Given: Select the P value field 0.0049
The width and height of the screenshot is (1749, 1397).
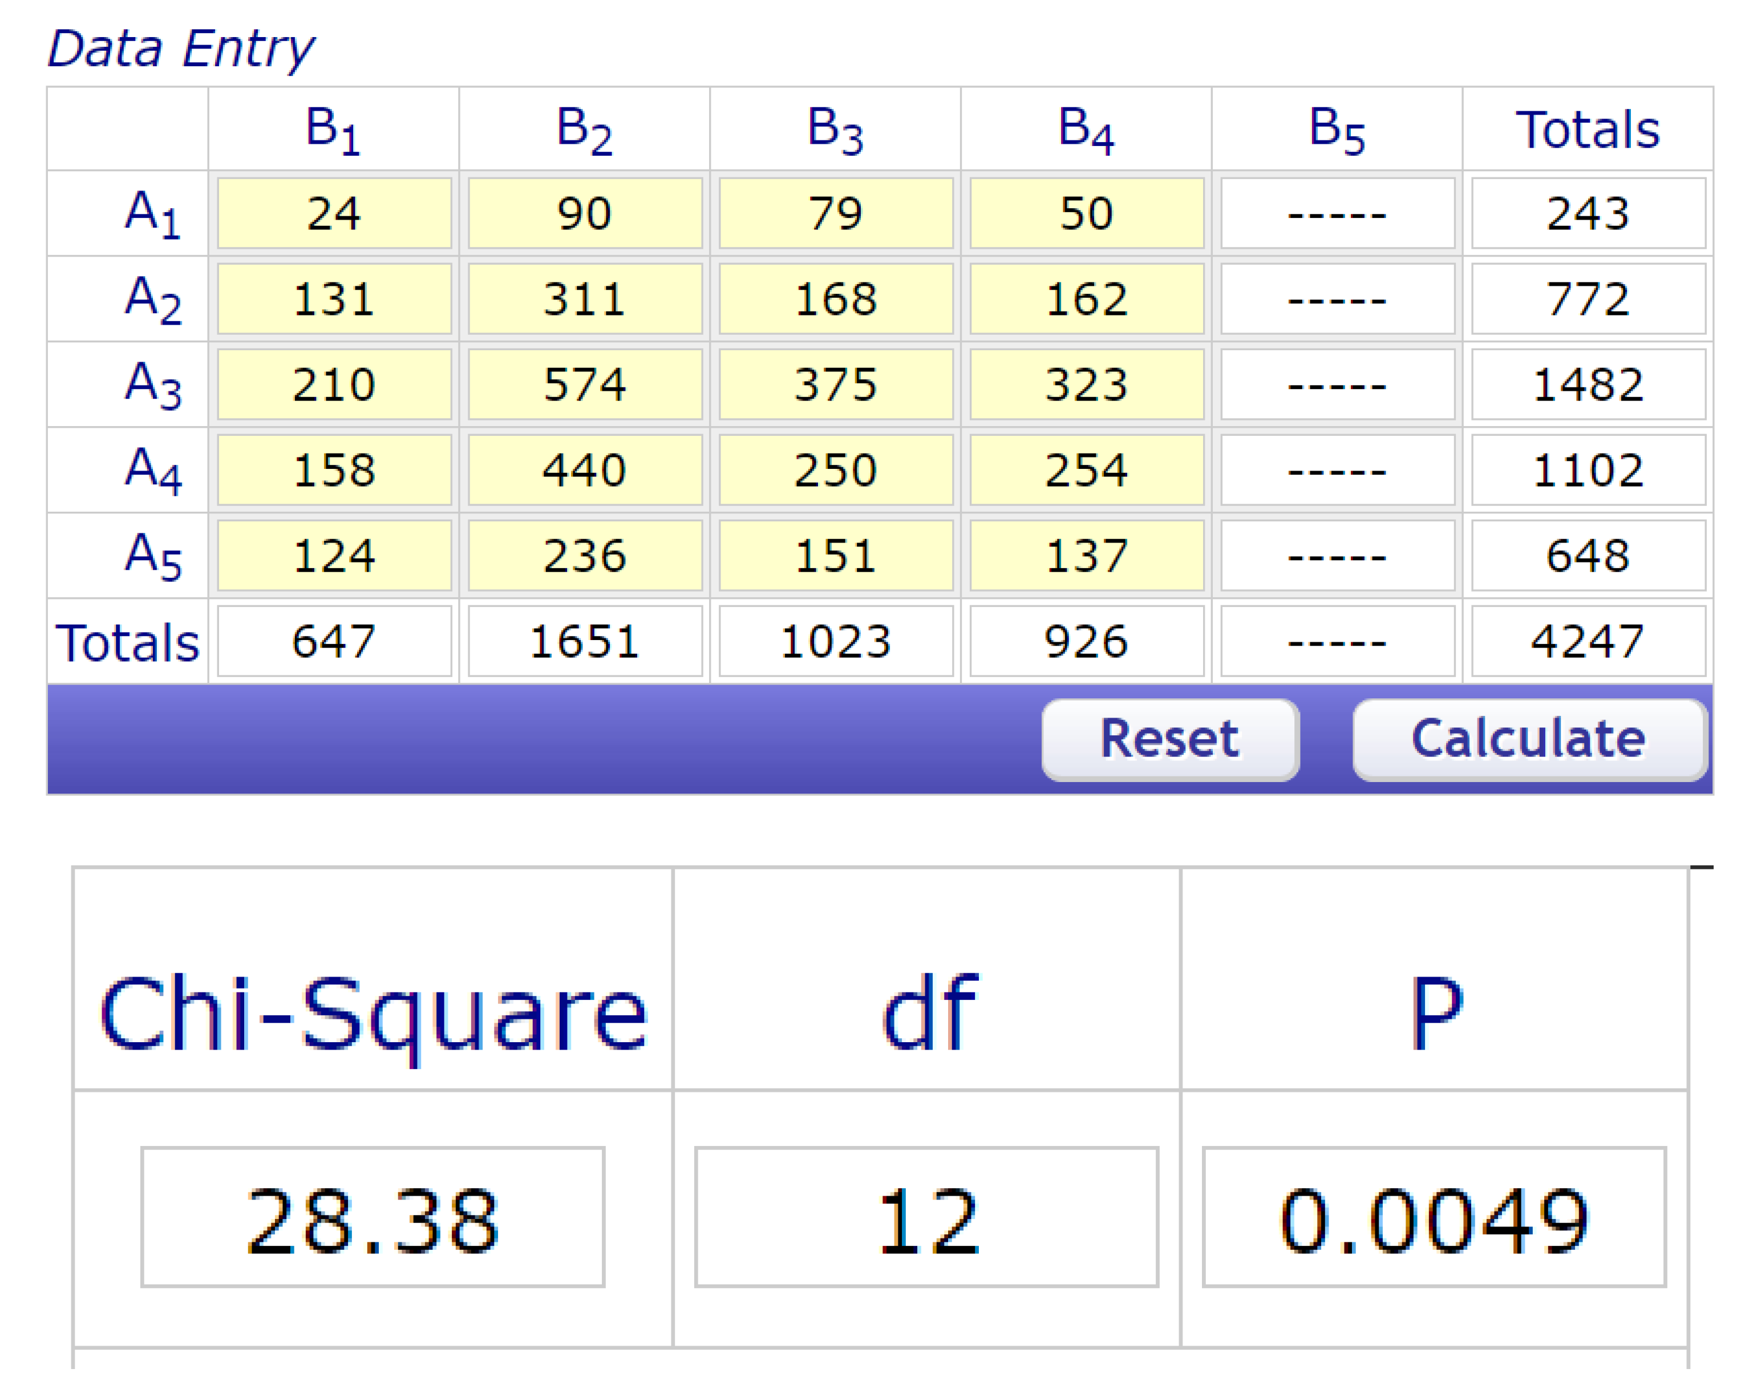Looking at the screenshot, I should pos(1434,1217).
